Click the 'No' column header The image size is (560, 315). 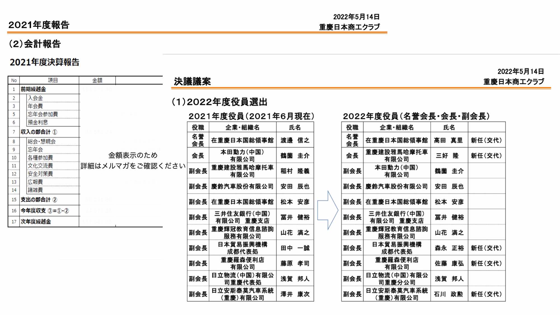(x=14, y=80)
